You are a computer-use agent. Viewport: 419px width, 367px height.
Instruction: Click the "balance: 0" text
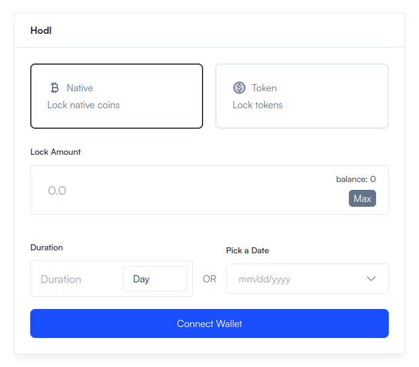(x=356, y=179)
